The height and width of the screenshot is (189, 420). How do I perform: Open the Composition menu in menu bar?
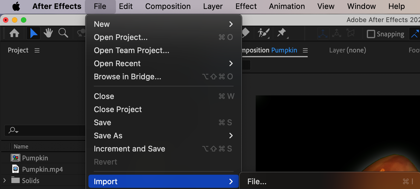tap(168, 6)
